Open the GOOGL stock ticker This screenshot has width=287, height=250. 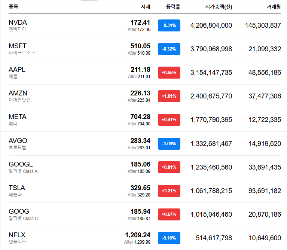click(x=21, y=164)
